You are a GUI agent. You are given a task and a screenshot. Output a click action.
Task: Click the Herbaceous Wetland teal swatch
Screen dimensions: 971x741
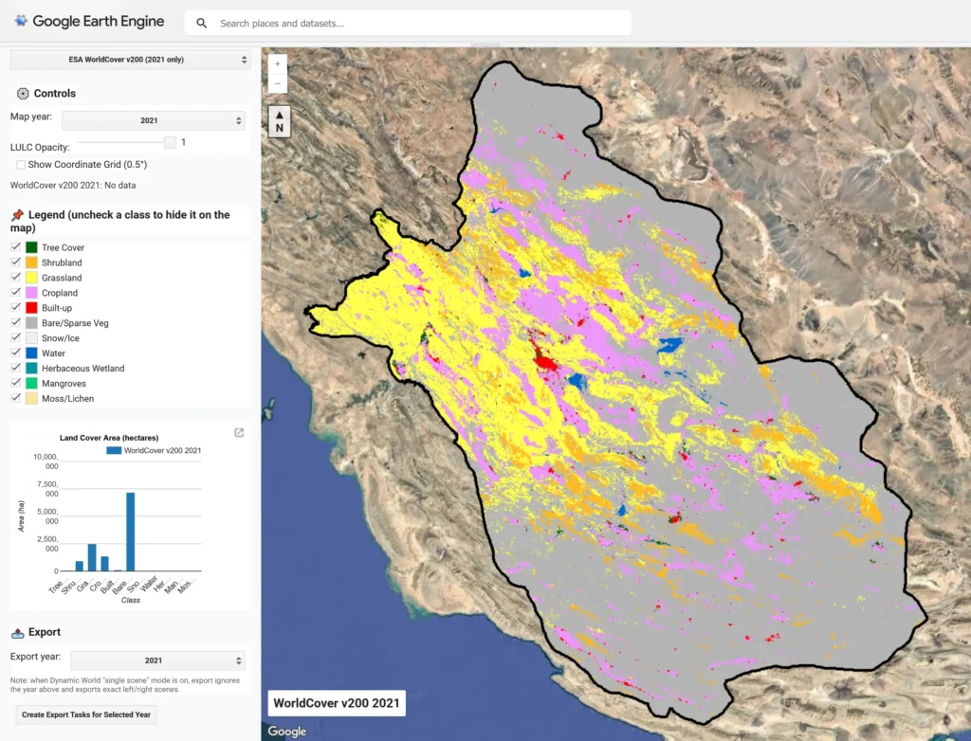[31, 369]
